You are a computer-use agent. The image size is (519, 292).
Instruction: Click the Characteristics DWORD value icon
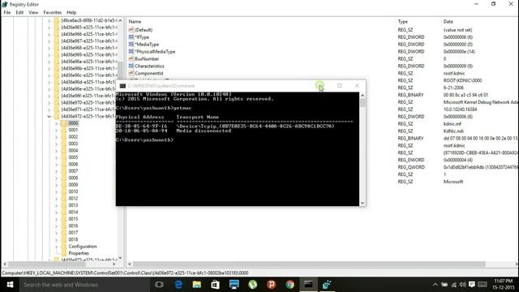[x=131, y=66]
